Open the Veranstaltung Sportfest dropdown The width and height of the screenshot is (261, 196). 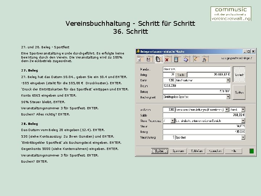[x=243, y=137]
